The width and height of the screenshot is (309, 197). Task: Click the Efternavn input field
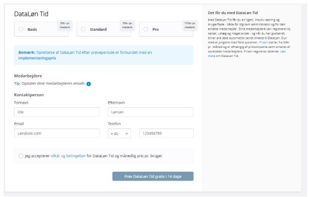(x=151, y=112)
